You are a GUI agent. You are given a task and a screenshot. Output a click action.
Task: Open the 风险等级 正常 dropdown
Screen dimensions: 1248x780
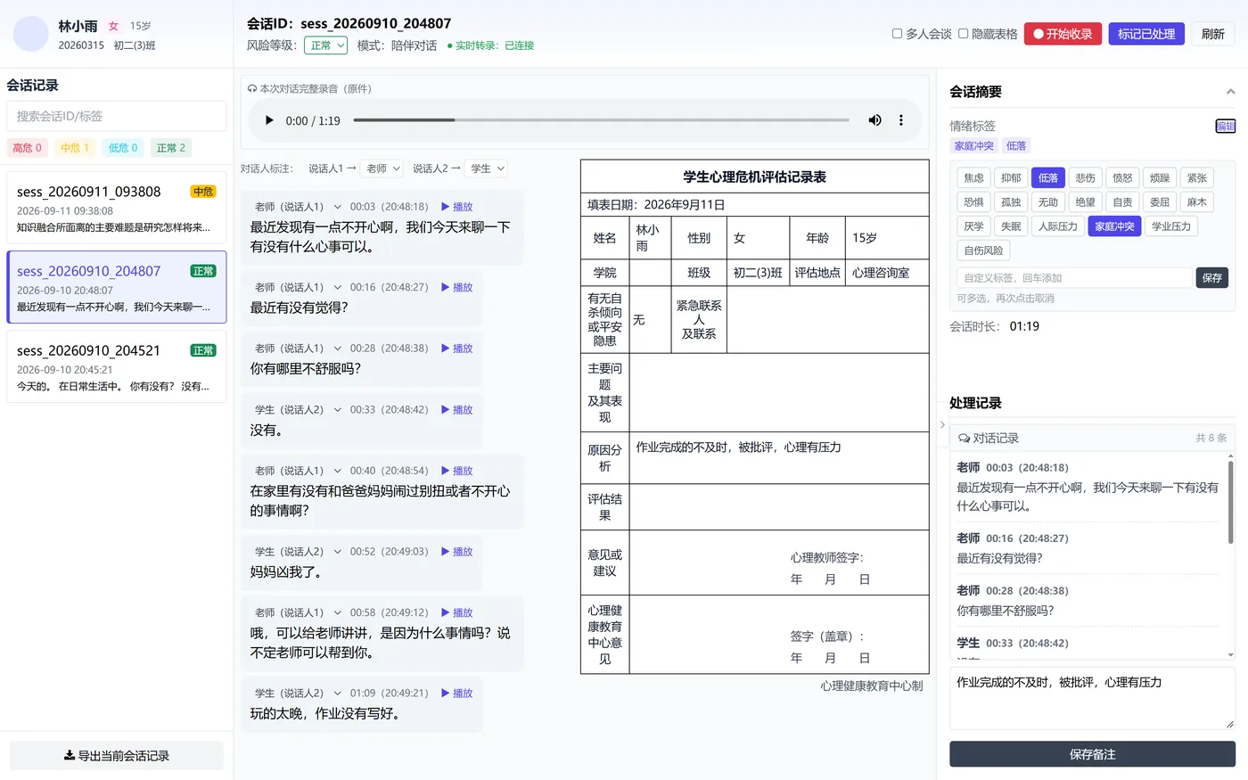pos(325,45)
